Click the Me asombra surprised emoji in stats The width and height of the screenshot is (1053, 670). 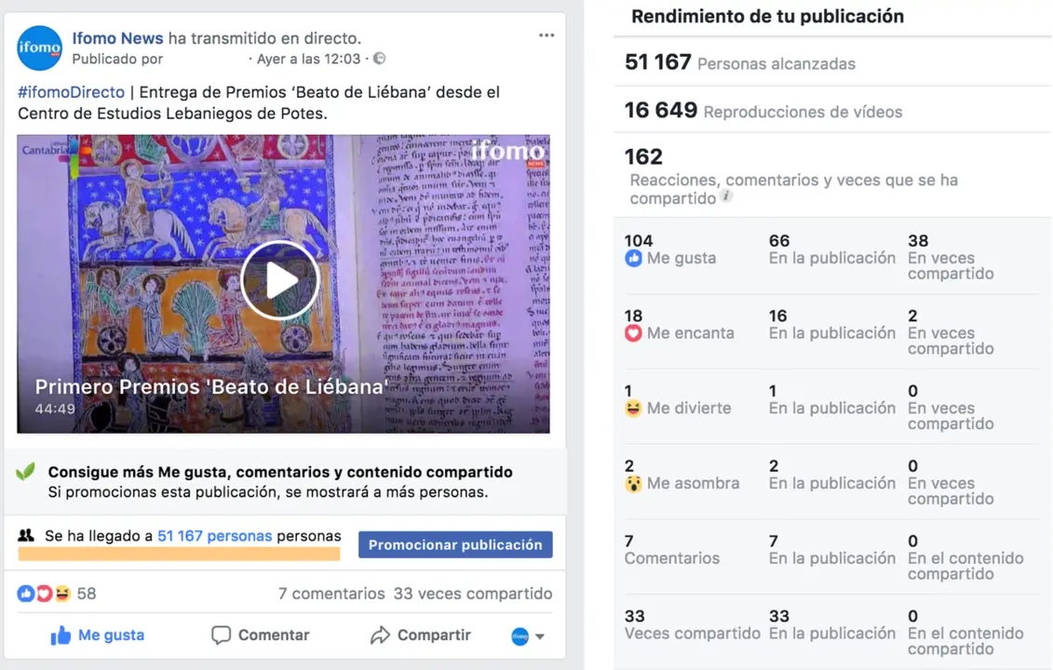click(x=633, y=483)
